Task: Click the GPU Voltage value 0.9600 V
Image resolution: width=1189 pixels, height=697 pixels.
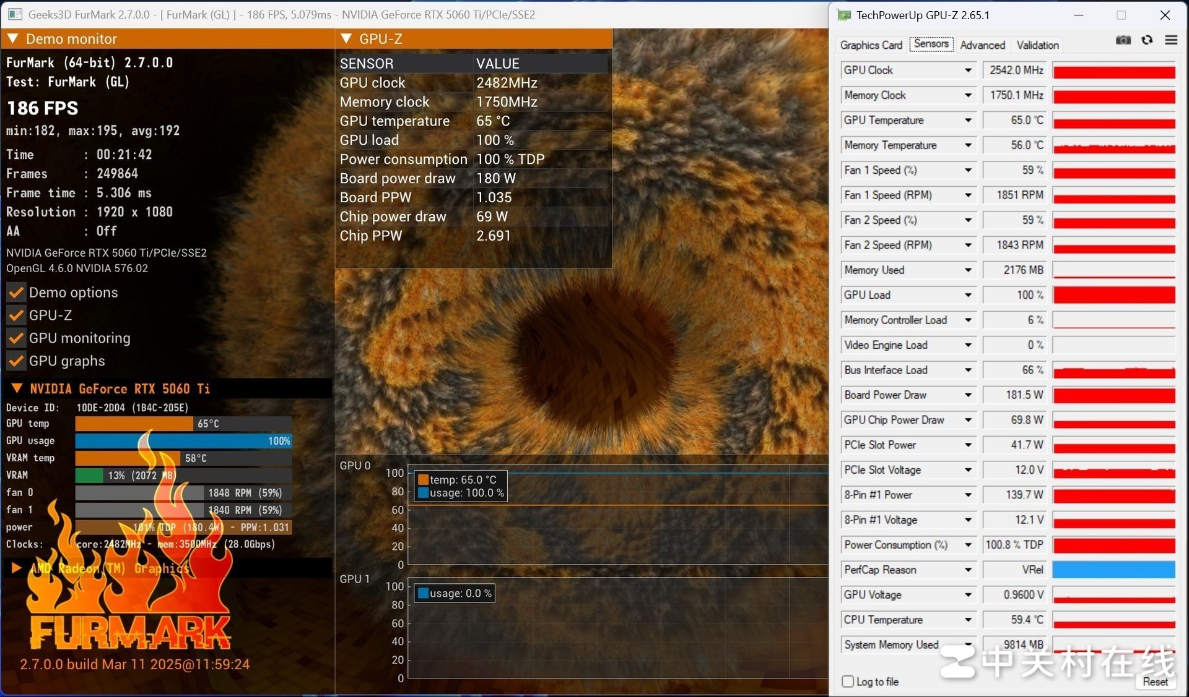Action: tap(1014, 595)
